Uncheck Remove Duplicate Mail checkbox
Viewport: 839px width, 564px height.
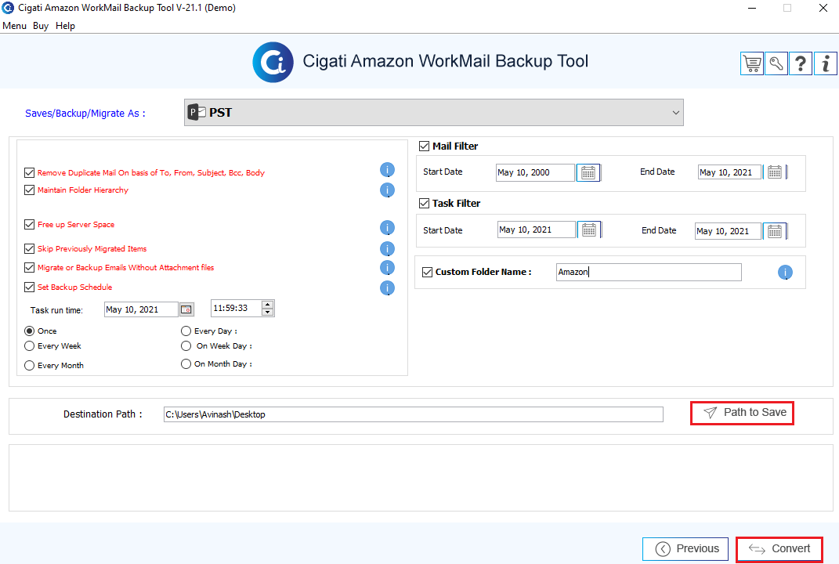pyautogui.click(x=30, y=172)
